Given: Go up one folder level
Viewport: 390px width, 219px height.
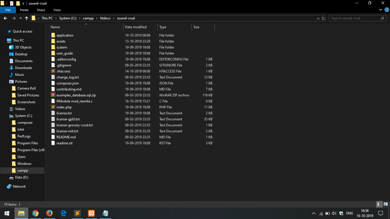Looking at the screenshot, I should pos(27,18).
